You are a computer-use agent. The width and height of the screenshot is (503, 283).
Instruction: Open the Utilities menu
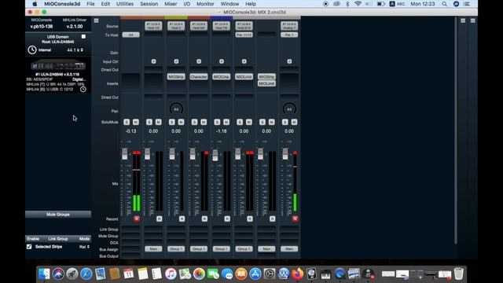tap(125, 4)
